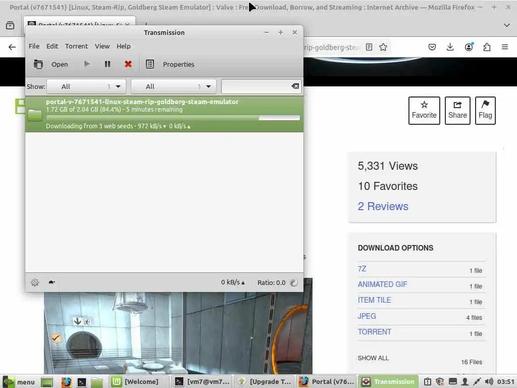Expand the second All tracker filter dropdown
Viewport: 517px width, 388px height.
[174, 86]
